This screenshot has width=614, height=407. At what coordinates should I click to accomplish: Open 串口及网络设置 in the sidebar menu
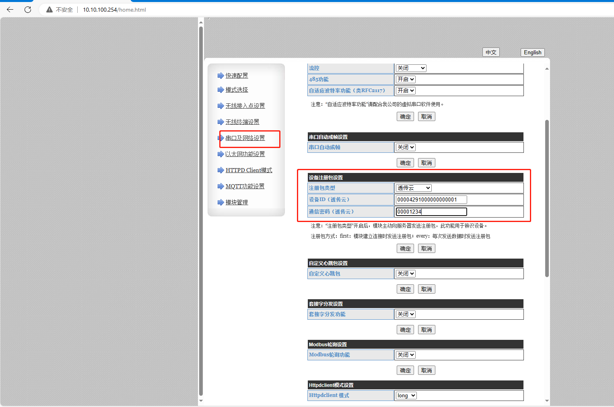[245, 138]
